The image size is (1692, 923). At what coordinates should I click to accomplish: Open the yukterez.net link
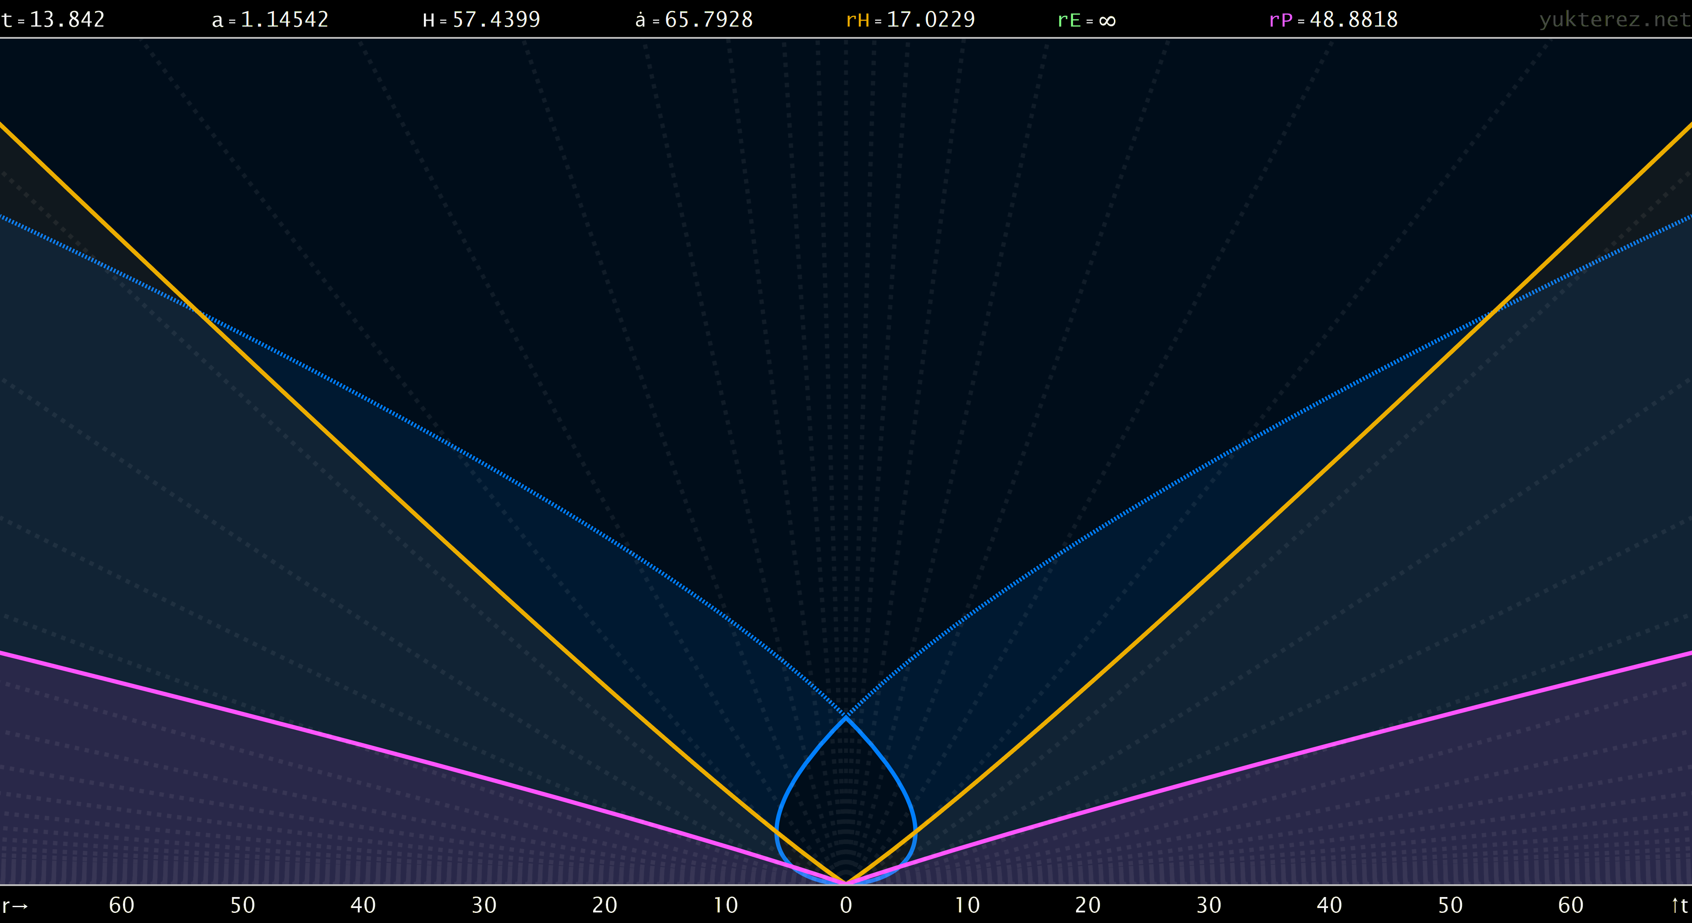point(1614,20)
